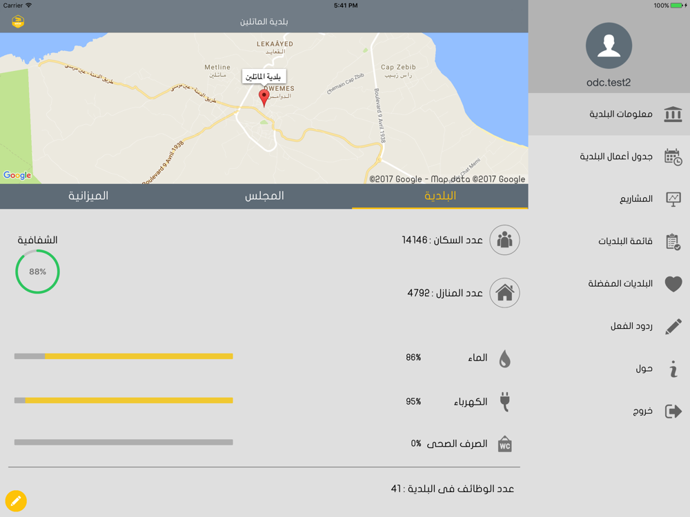Open favorite municipalities heart icon
Image resolution: width=690 pixels, height=517 pixels.
673,284
